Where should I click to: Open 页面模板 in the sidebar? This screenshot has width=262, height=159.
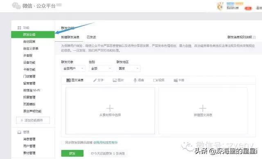(x=29, y=104)
